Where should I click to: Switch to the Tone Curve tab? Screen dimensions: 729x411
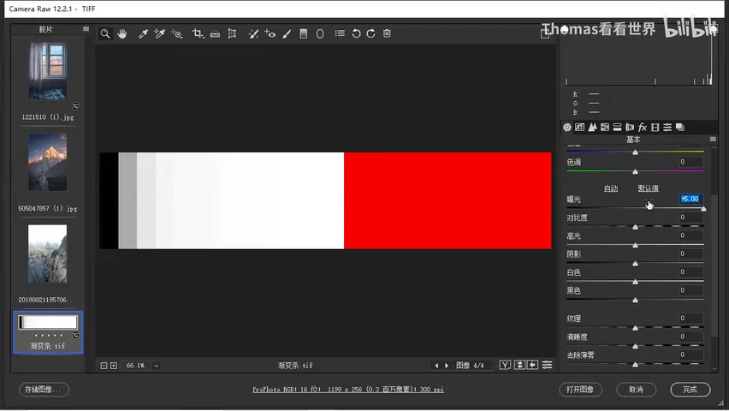[x=580, y=127]
